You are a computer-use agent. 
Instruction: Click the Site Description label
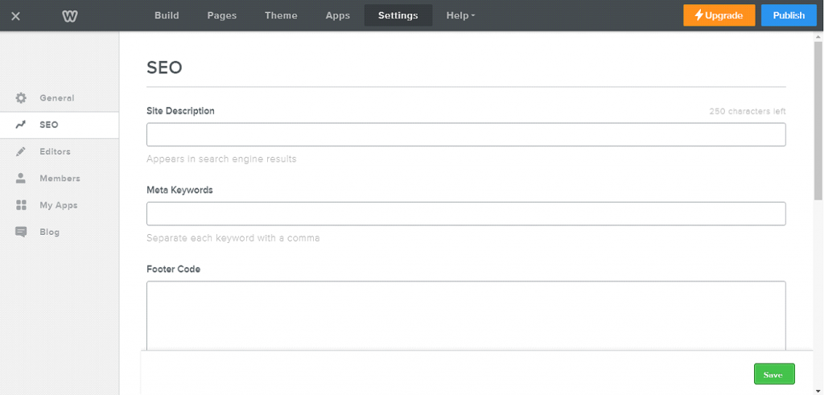tap(180, 111)
